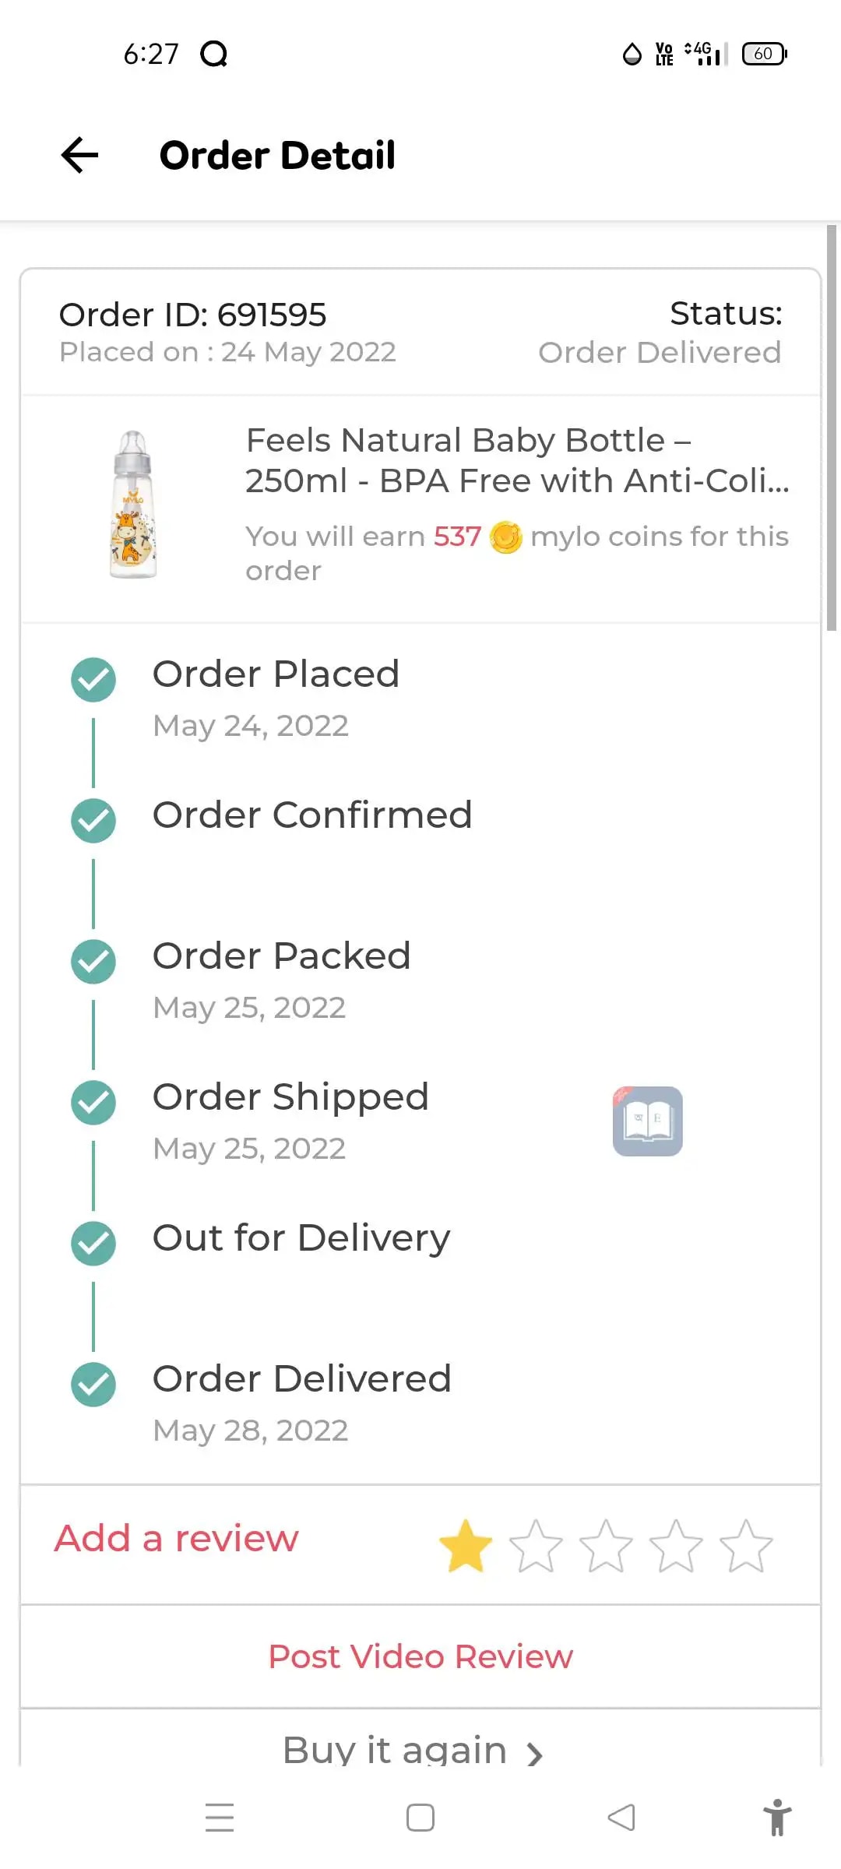Tap the search icon in status bar
The image size is (841, 1869).
214,55
